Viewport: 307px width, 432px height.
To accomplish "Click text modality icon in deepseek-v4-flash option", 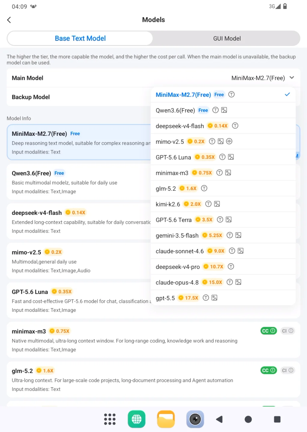I will (x=235, y=126).
